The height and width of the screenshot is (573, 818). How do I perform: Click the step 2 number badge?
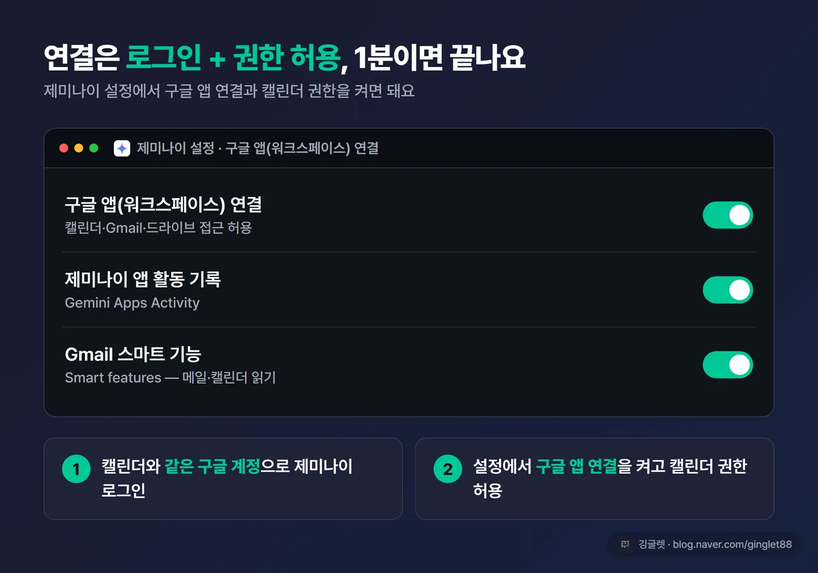447,470
